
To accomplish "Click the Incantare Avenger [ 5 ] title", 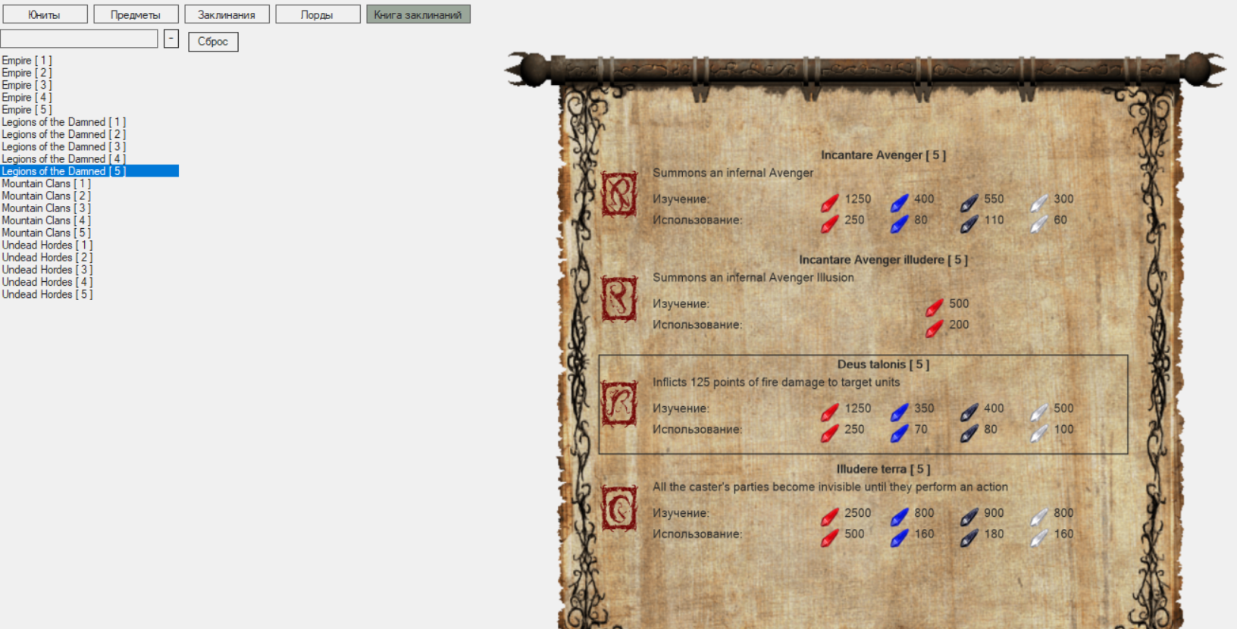I will click(x=883, y=155).
